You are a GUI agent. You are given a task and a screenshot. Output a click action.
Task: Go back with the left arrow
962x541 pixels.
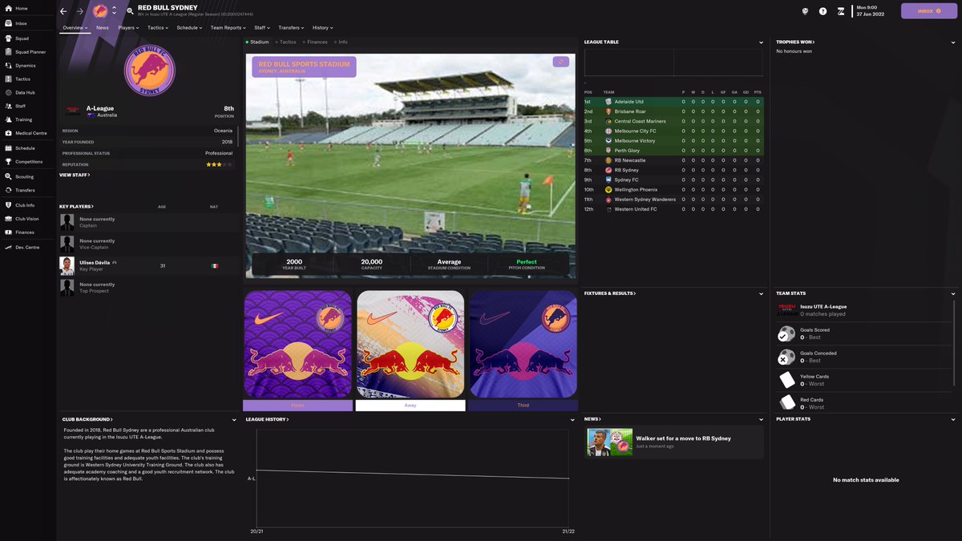click(x=63, y=11)
